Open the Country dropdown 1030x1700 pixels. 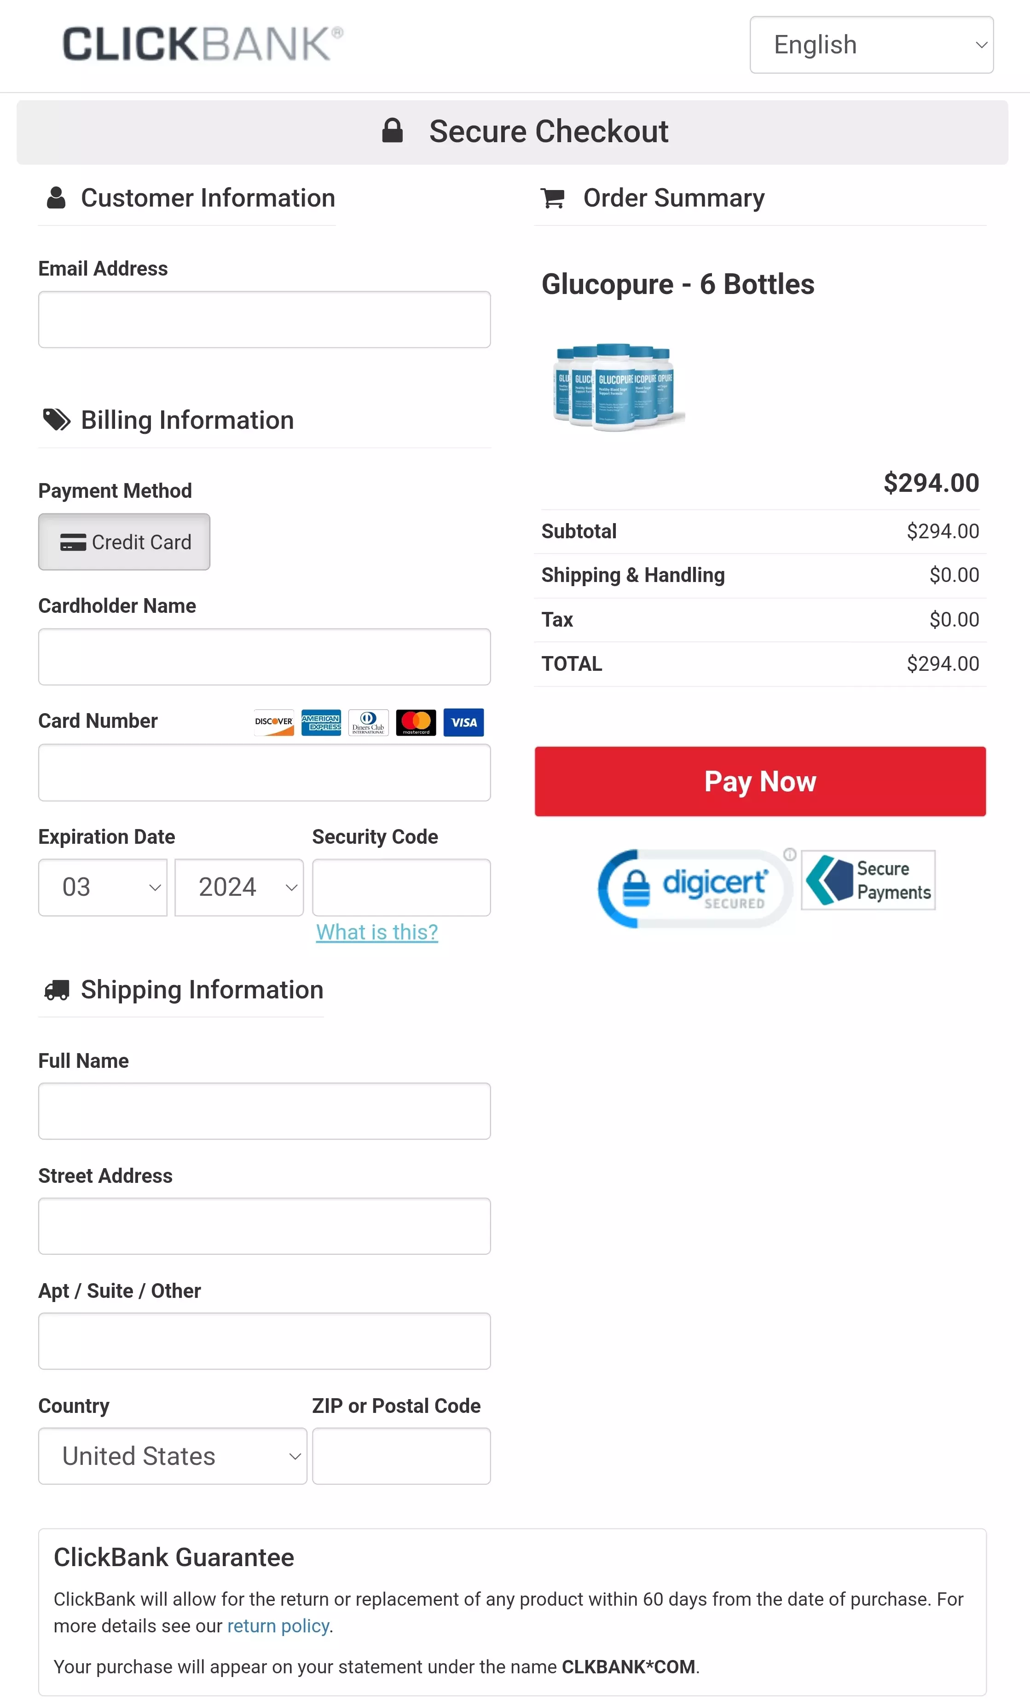coord(173,1456)
